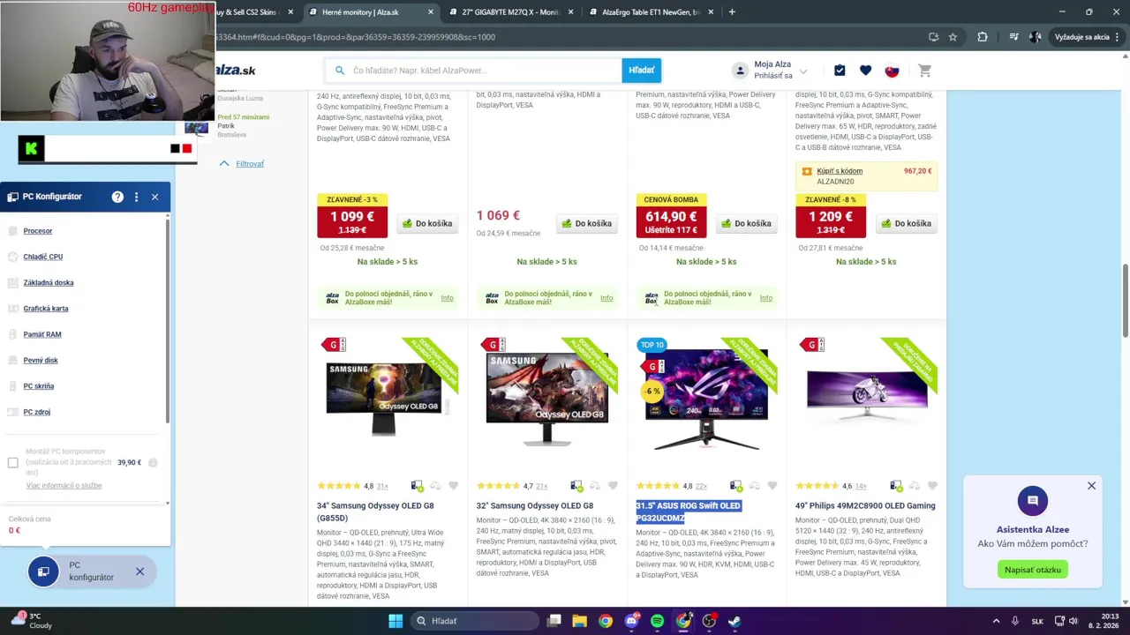
Task: Open the 49" Philips OLED Gaming monitor thumbnail
Action: [867, 395]
